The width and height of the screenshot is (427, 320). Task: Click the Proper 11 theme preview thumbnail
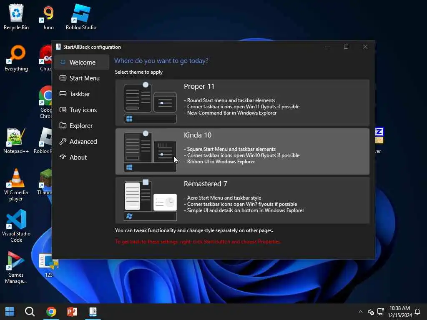tap(150, 102)
